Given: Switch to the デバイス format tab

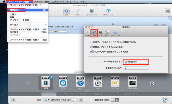Looking at the screenshot, I should coord(82,94).
